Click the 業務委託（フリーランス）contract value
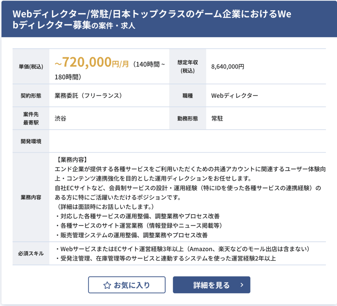Viewport: 337px width, 306px height. [88, 96]
